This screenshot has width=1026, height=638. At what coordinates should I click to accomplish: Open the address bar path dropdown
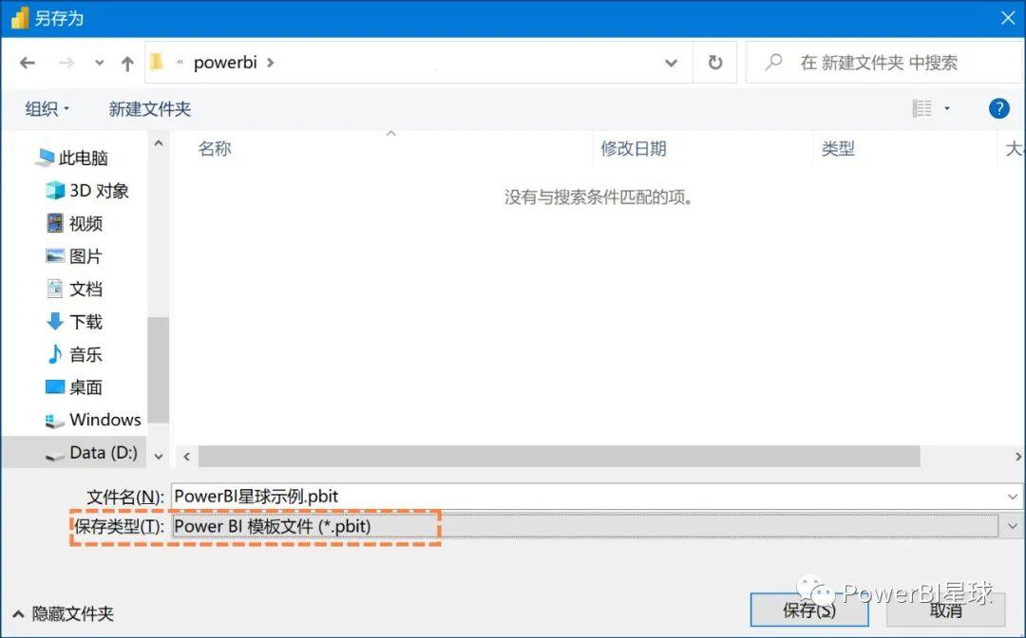[x=672, y=62]
